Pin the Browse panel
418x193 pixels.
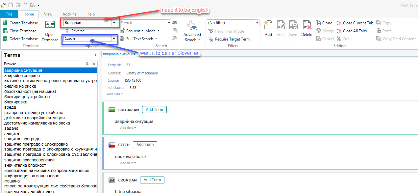[x=87, y=64]
